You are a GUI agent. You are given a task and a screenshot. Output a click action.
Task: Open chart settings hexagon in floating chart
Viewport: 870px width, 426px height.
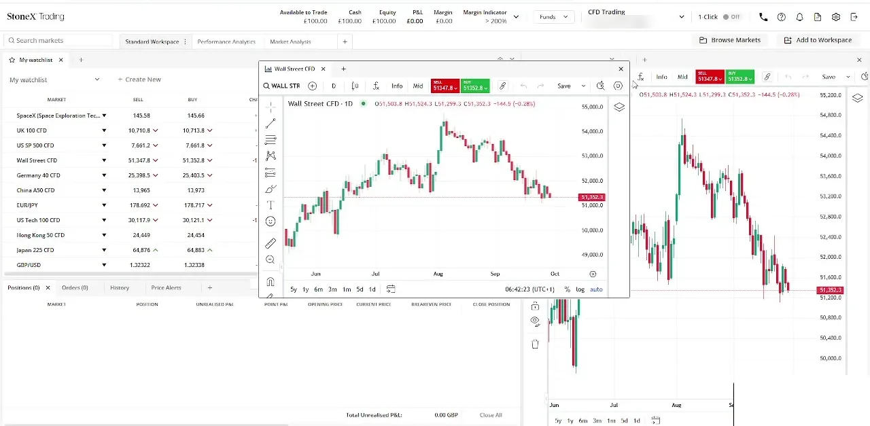618,86
